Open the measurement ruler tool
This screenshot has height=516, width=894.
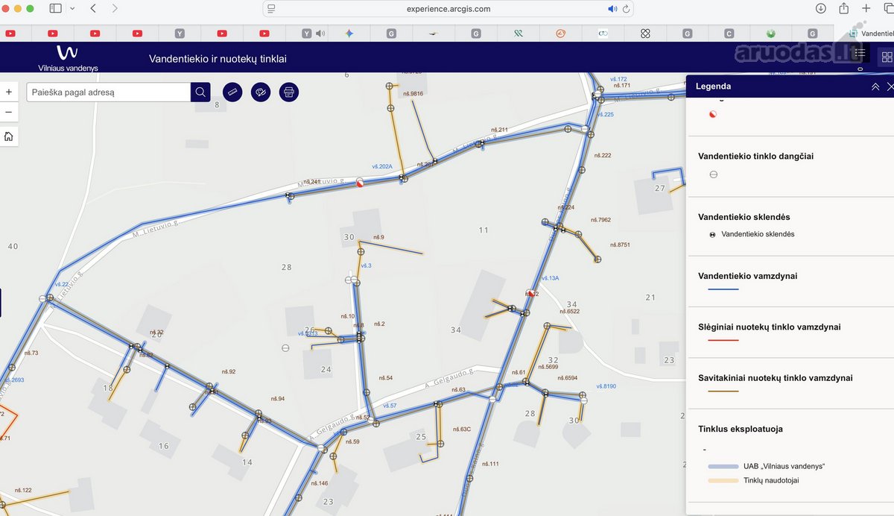[x=232, y=92]
